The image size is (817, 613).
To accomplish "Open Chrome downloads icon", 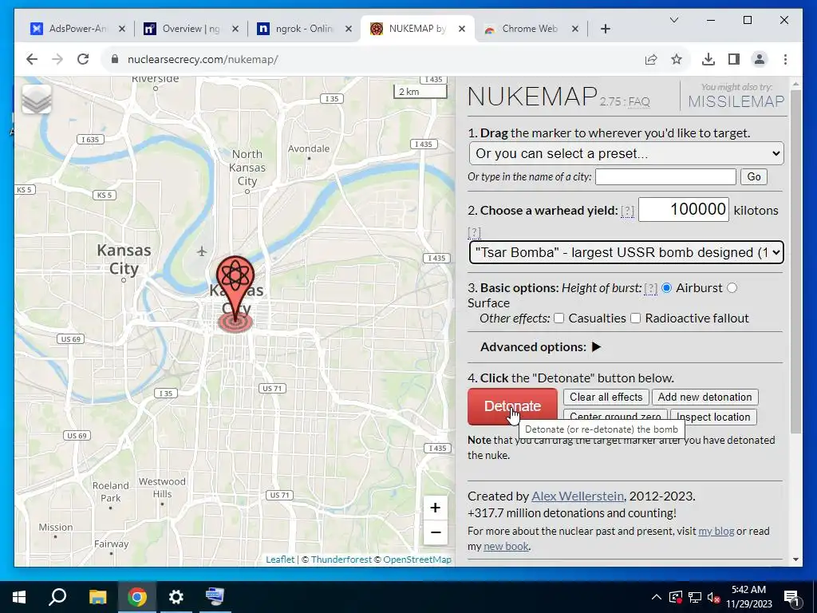I will click(x=708, y=59).
